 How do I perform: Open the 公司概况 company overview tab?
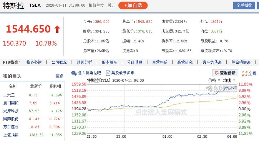(x=59, y=62)
